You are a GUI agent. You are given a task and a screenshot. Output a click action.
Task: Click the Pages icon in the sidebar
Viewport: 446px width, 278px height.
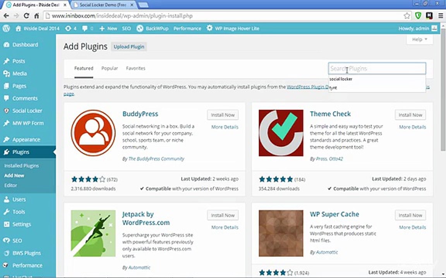(x=6, y=86)
